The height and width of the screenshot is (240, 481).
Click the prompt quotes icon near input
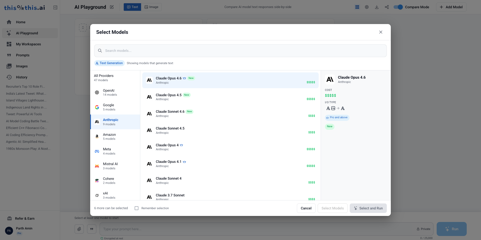[x=92, y=229]
